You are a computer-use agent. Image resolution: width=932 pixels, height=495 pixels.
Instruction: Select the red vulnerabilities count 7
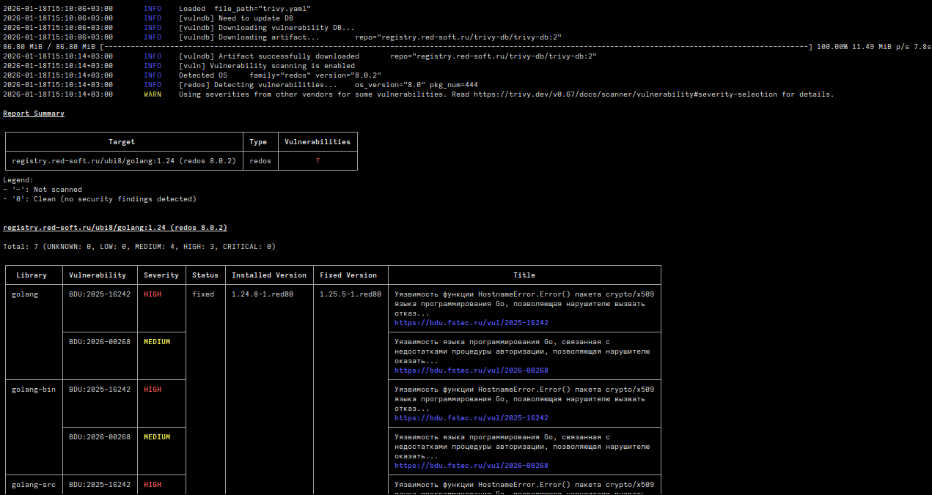tap(318, 161)
